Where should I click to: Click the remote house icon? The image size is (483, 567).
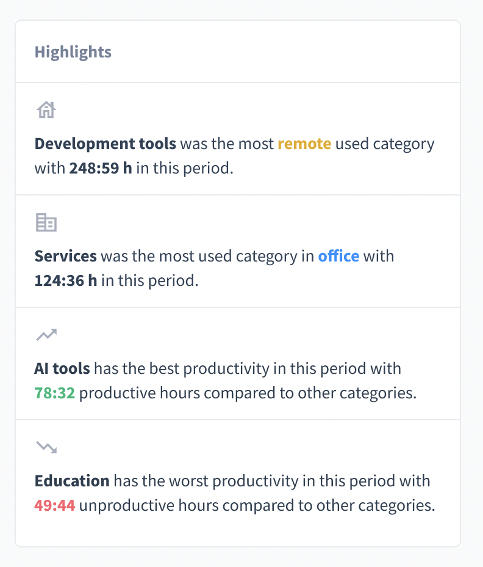point(46,110)
